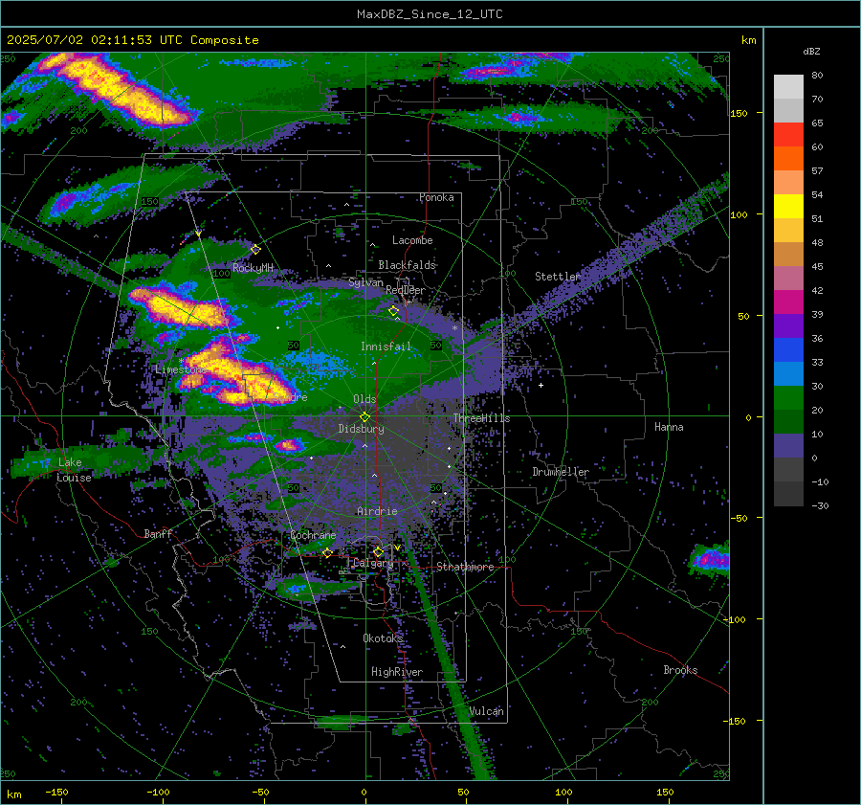Click the Lacombe city label
Screen dimensions: 861x805
point(412,240)
